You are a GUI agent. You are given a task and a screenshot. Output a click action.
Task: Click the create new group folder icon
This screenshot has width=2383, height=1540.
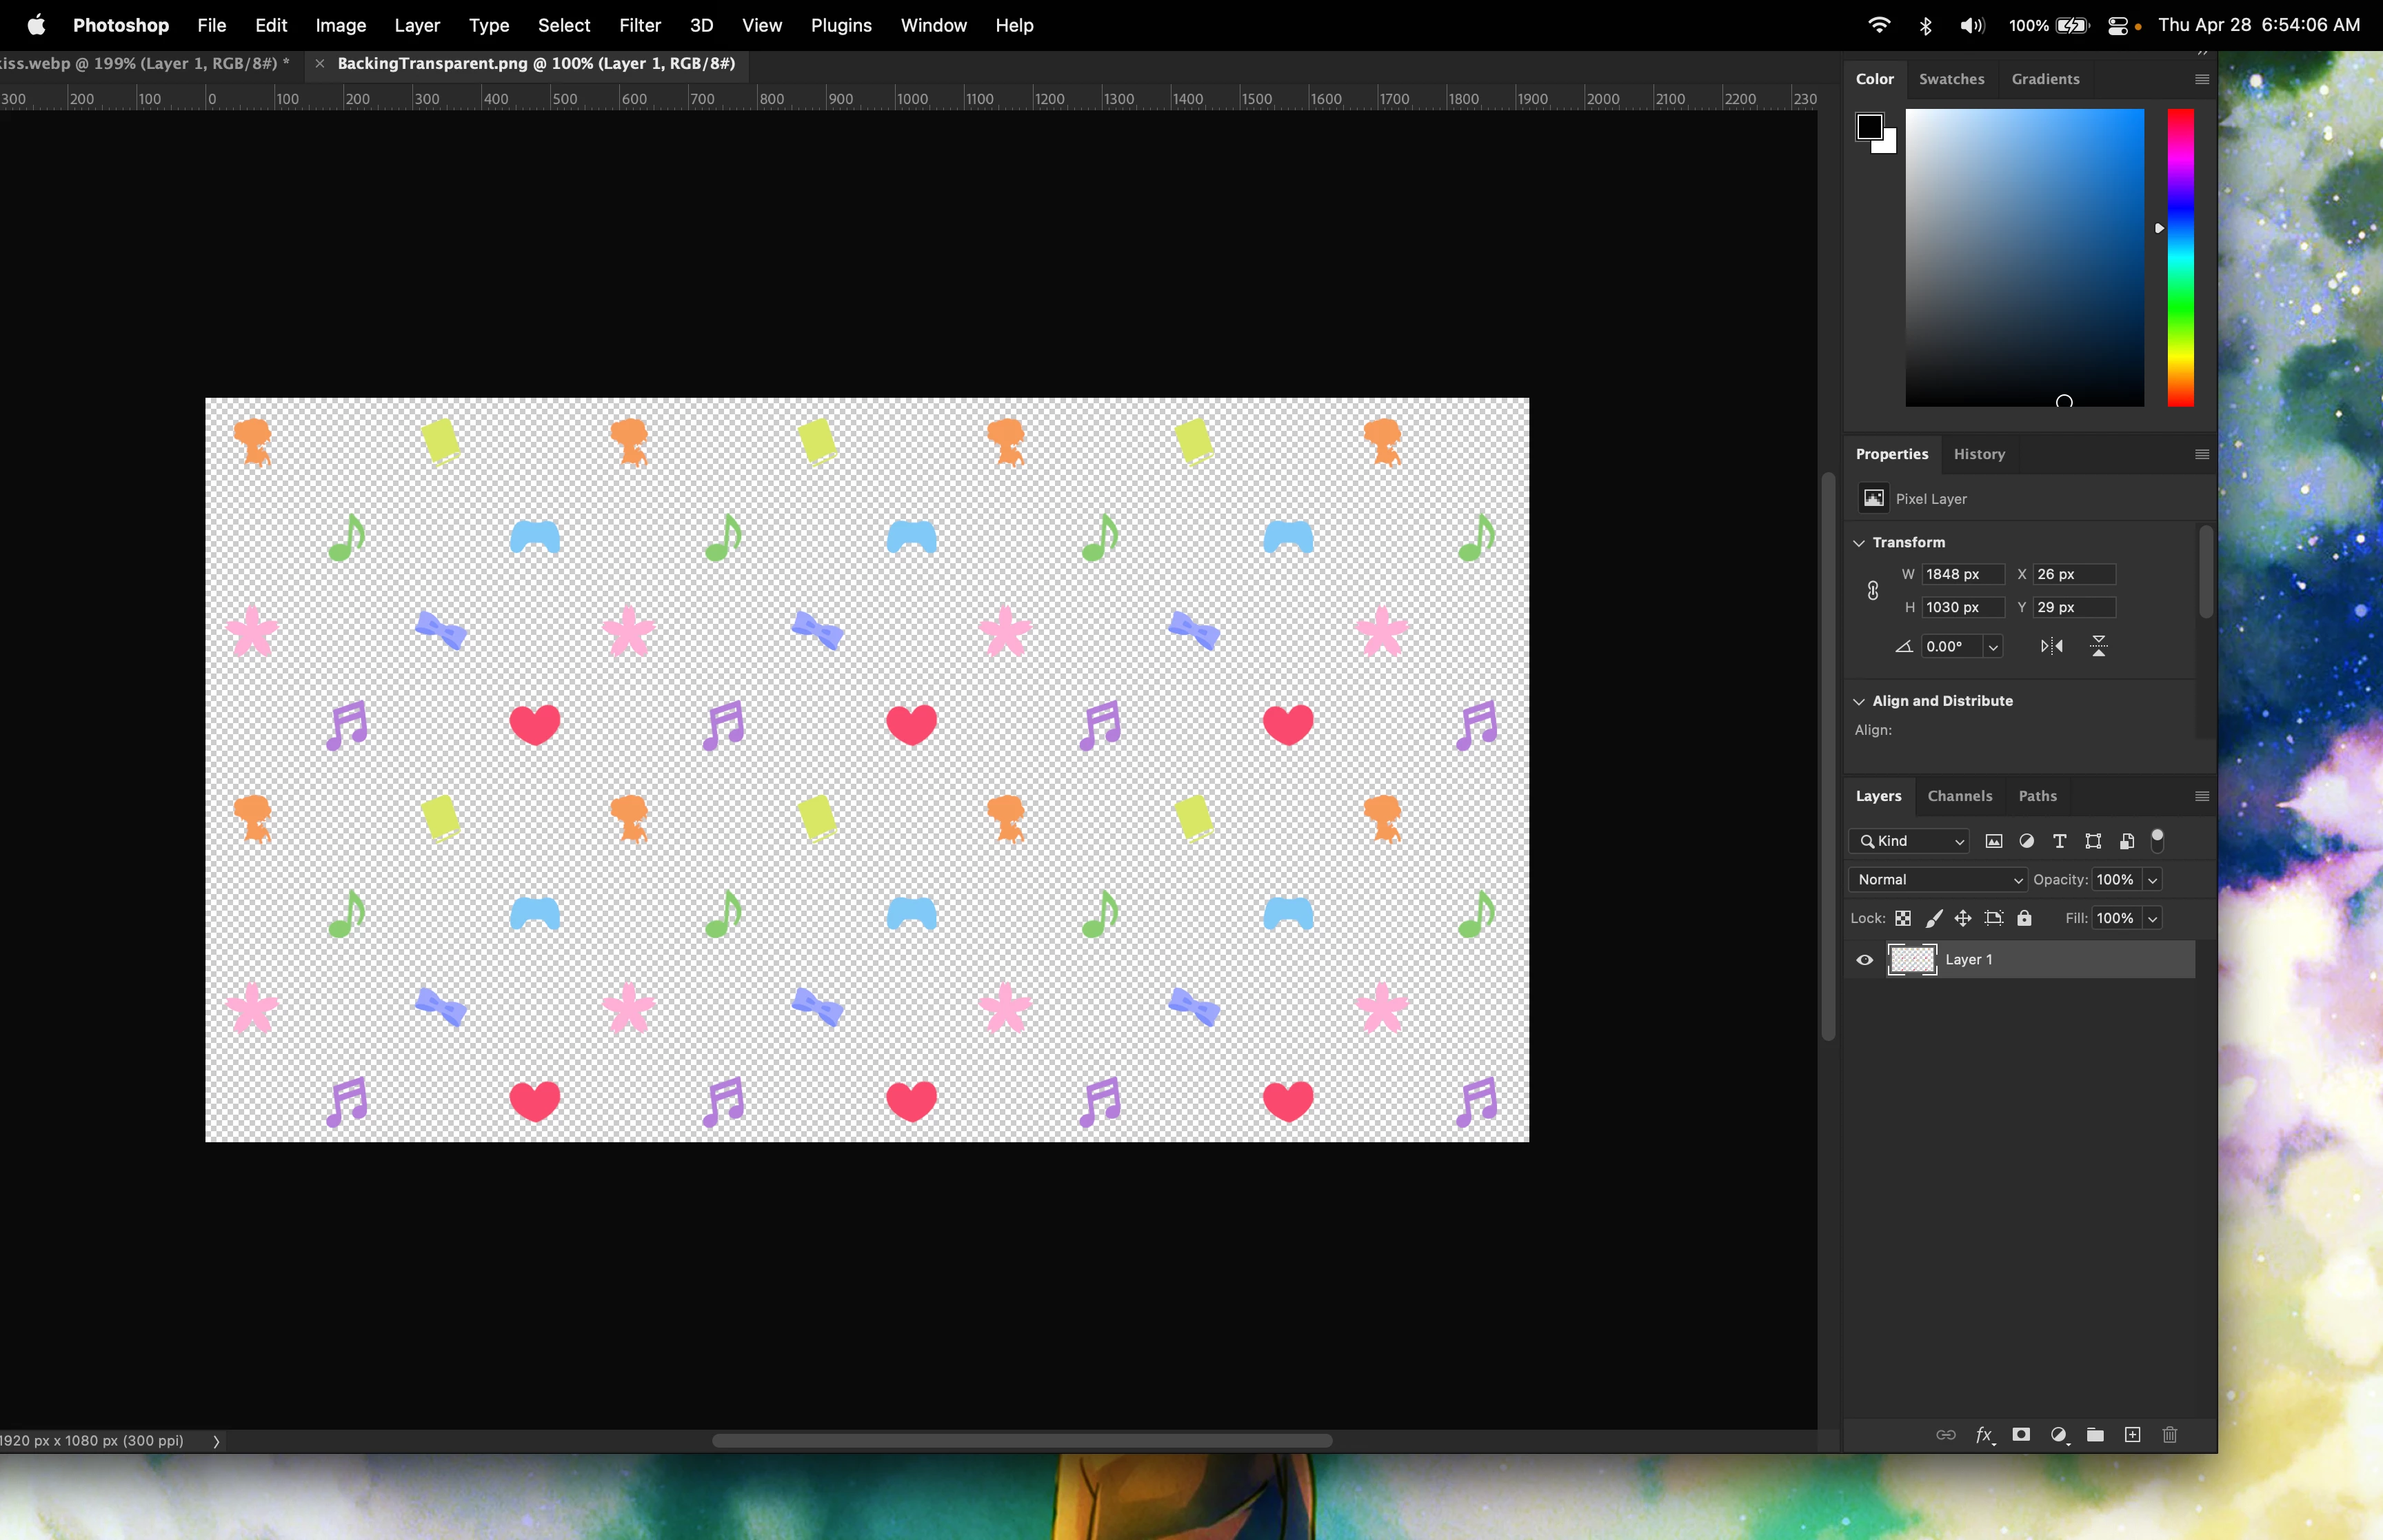tap(2095, 1435)
